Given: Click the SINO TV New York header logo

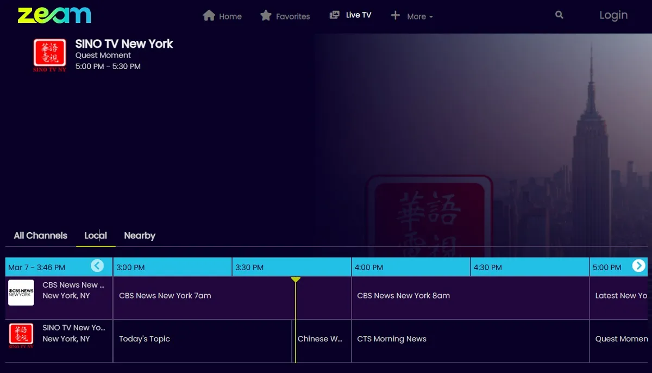Looking at the screenshot, I should click(x=49, y=55).
